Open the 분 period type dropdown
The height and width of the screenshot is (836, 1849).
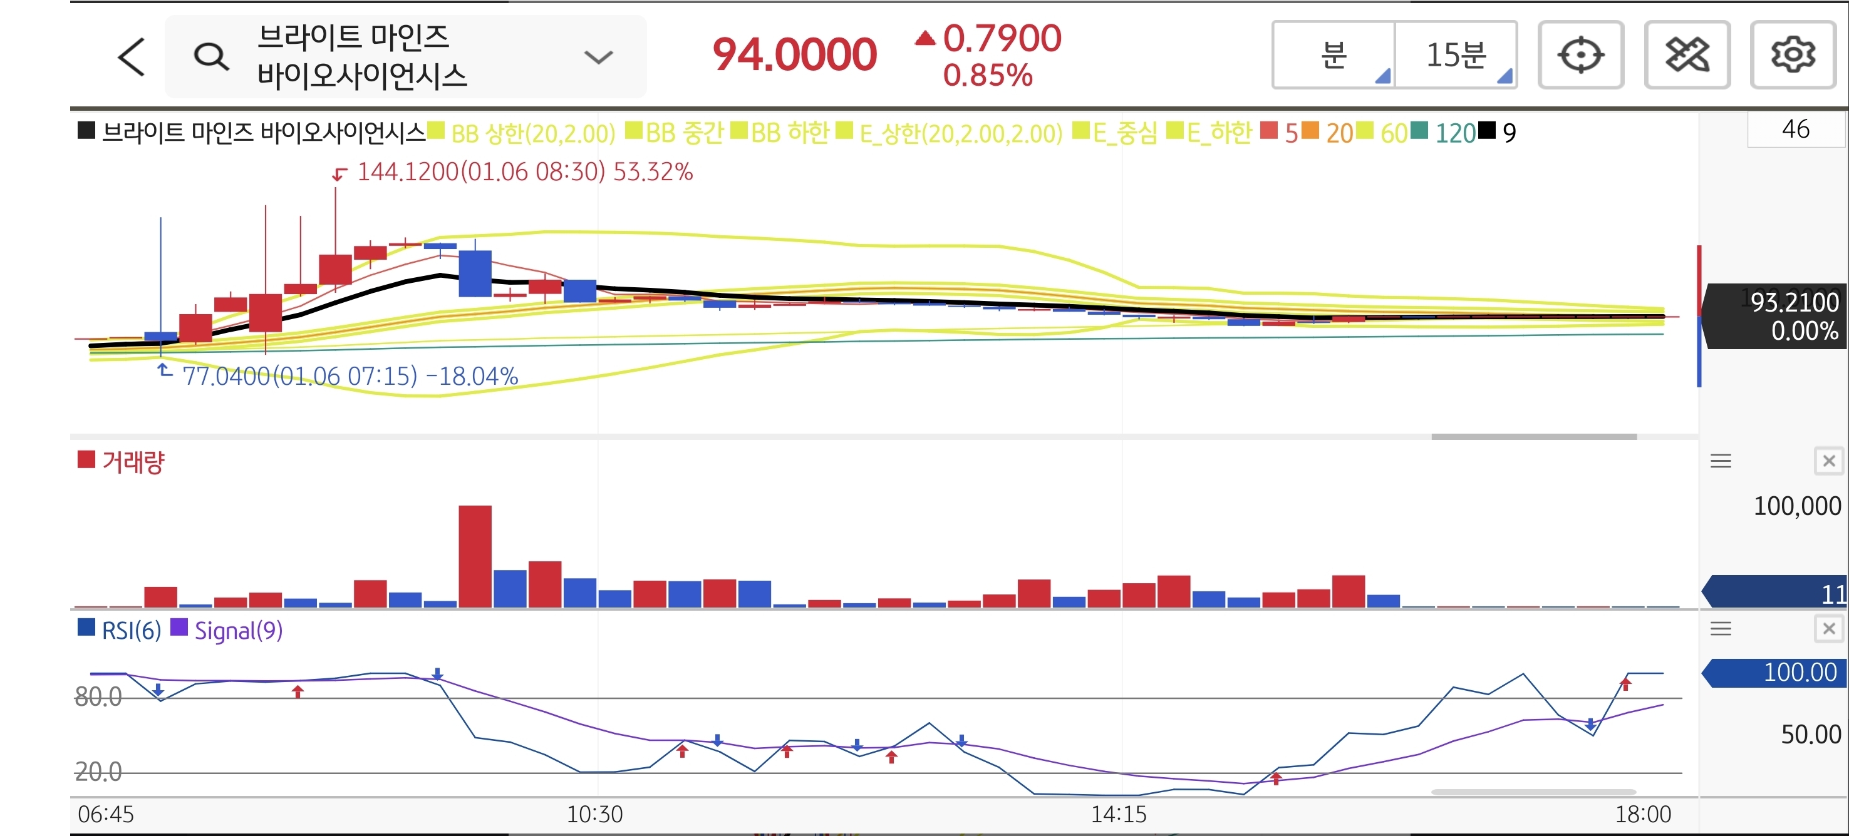1334,55
